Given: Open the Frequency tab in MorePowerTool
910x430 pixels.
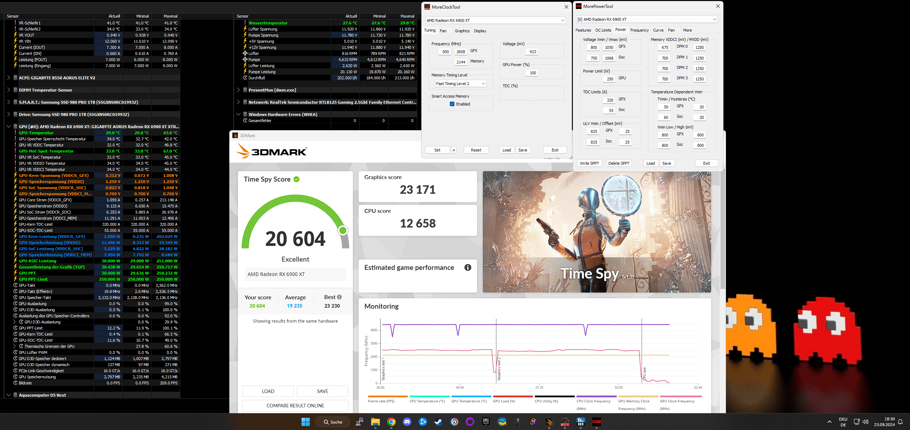Looking at the screenshot, I should [639, 30].
